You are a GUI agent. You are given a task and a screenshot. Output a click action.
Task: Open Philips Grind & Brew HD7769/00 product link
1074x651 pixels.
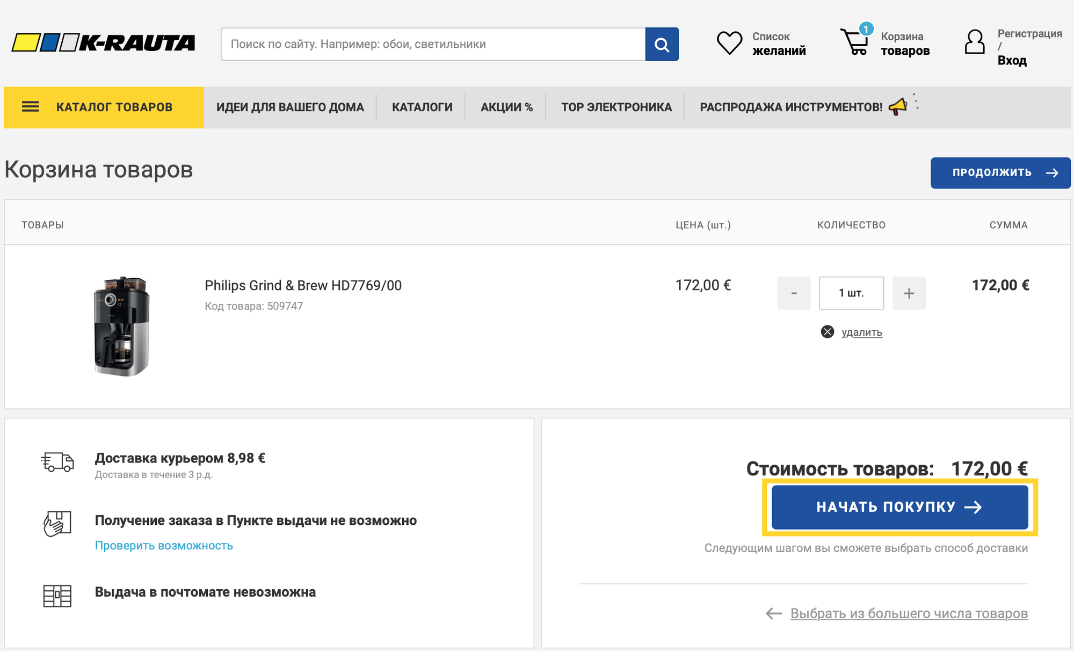[x=303, y=285]
